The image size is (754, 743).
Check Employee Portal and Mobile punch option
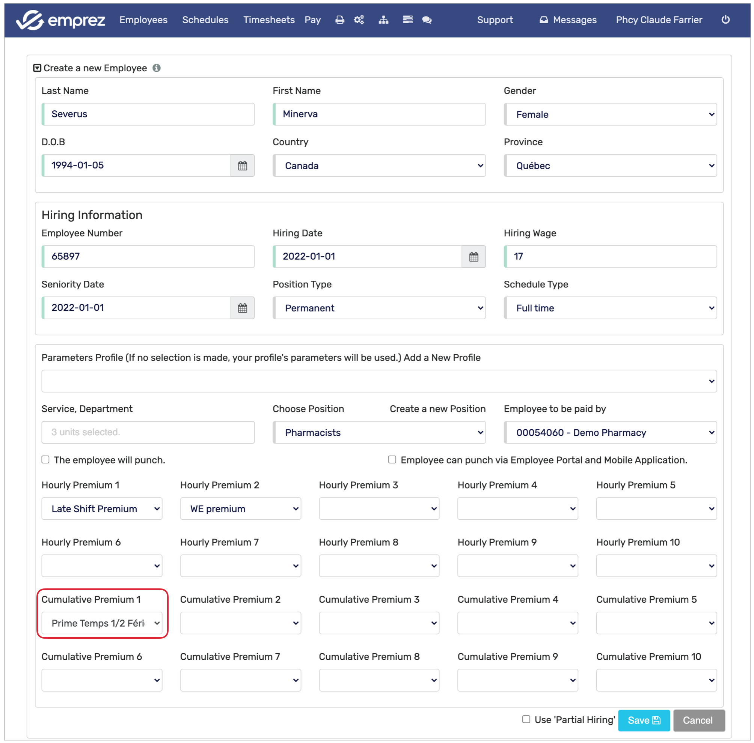pos(392,459)
